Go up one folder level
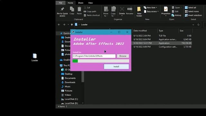206x116 pixels. click(72, 24)
